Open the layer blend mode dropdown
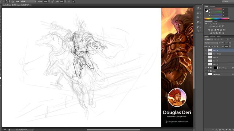The width and height of the screenshot is (234, 131). [x=211, y=43]
